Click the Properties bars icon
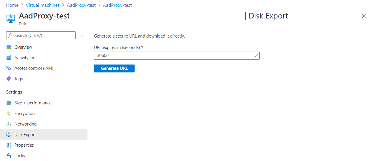 tap(9, 145)
